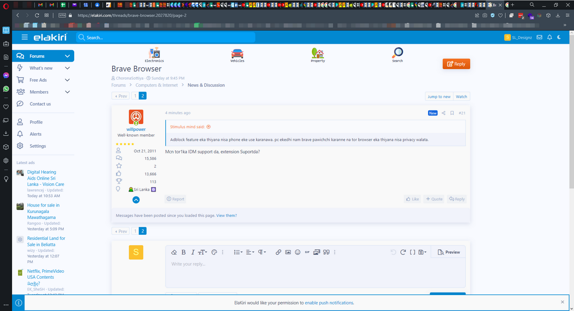Expand the What's new sidebar section

67,68
